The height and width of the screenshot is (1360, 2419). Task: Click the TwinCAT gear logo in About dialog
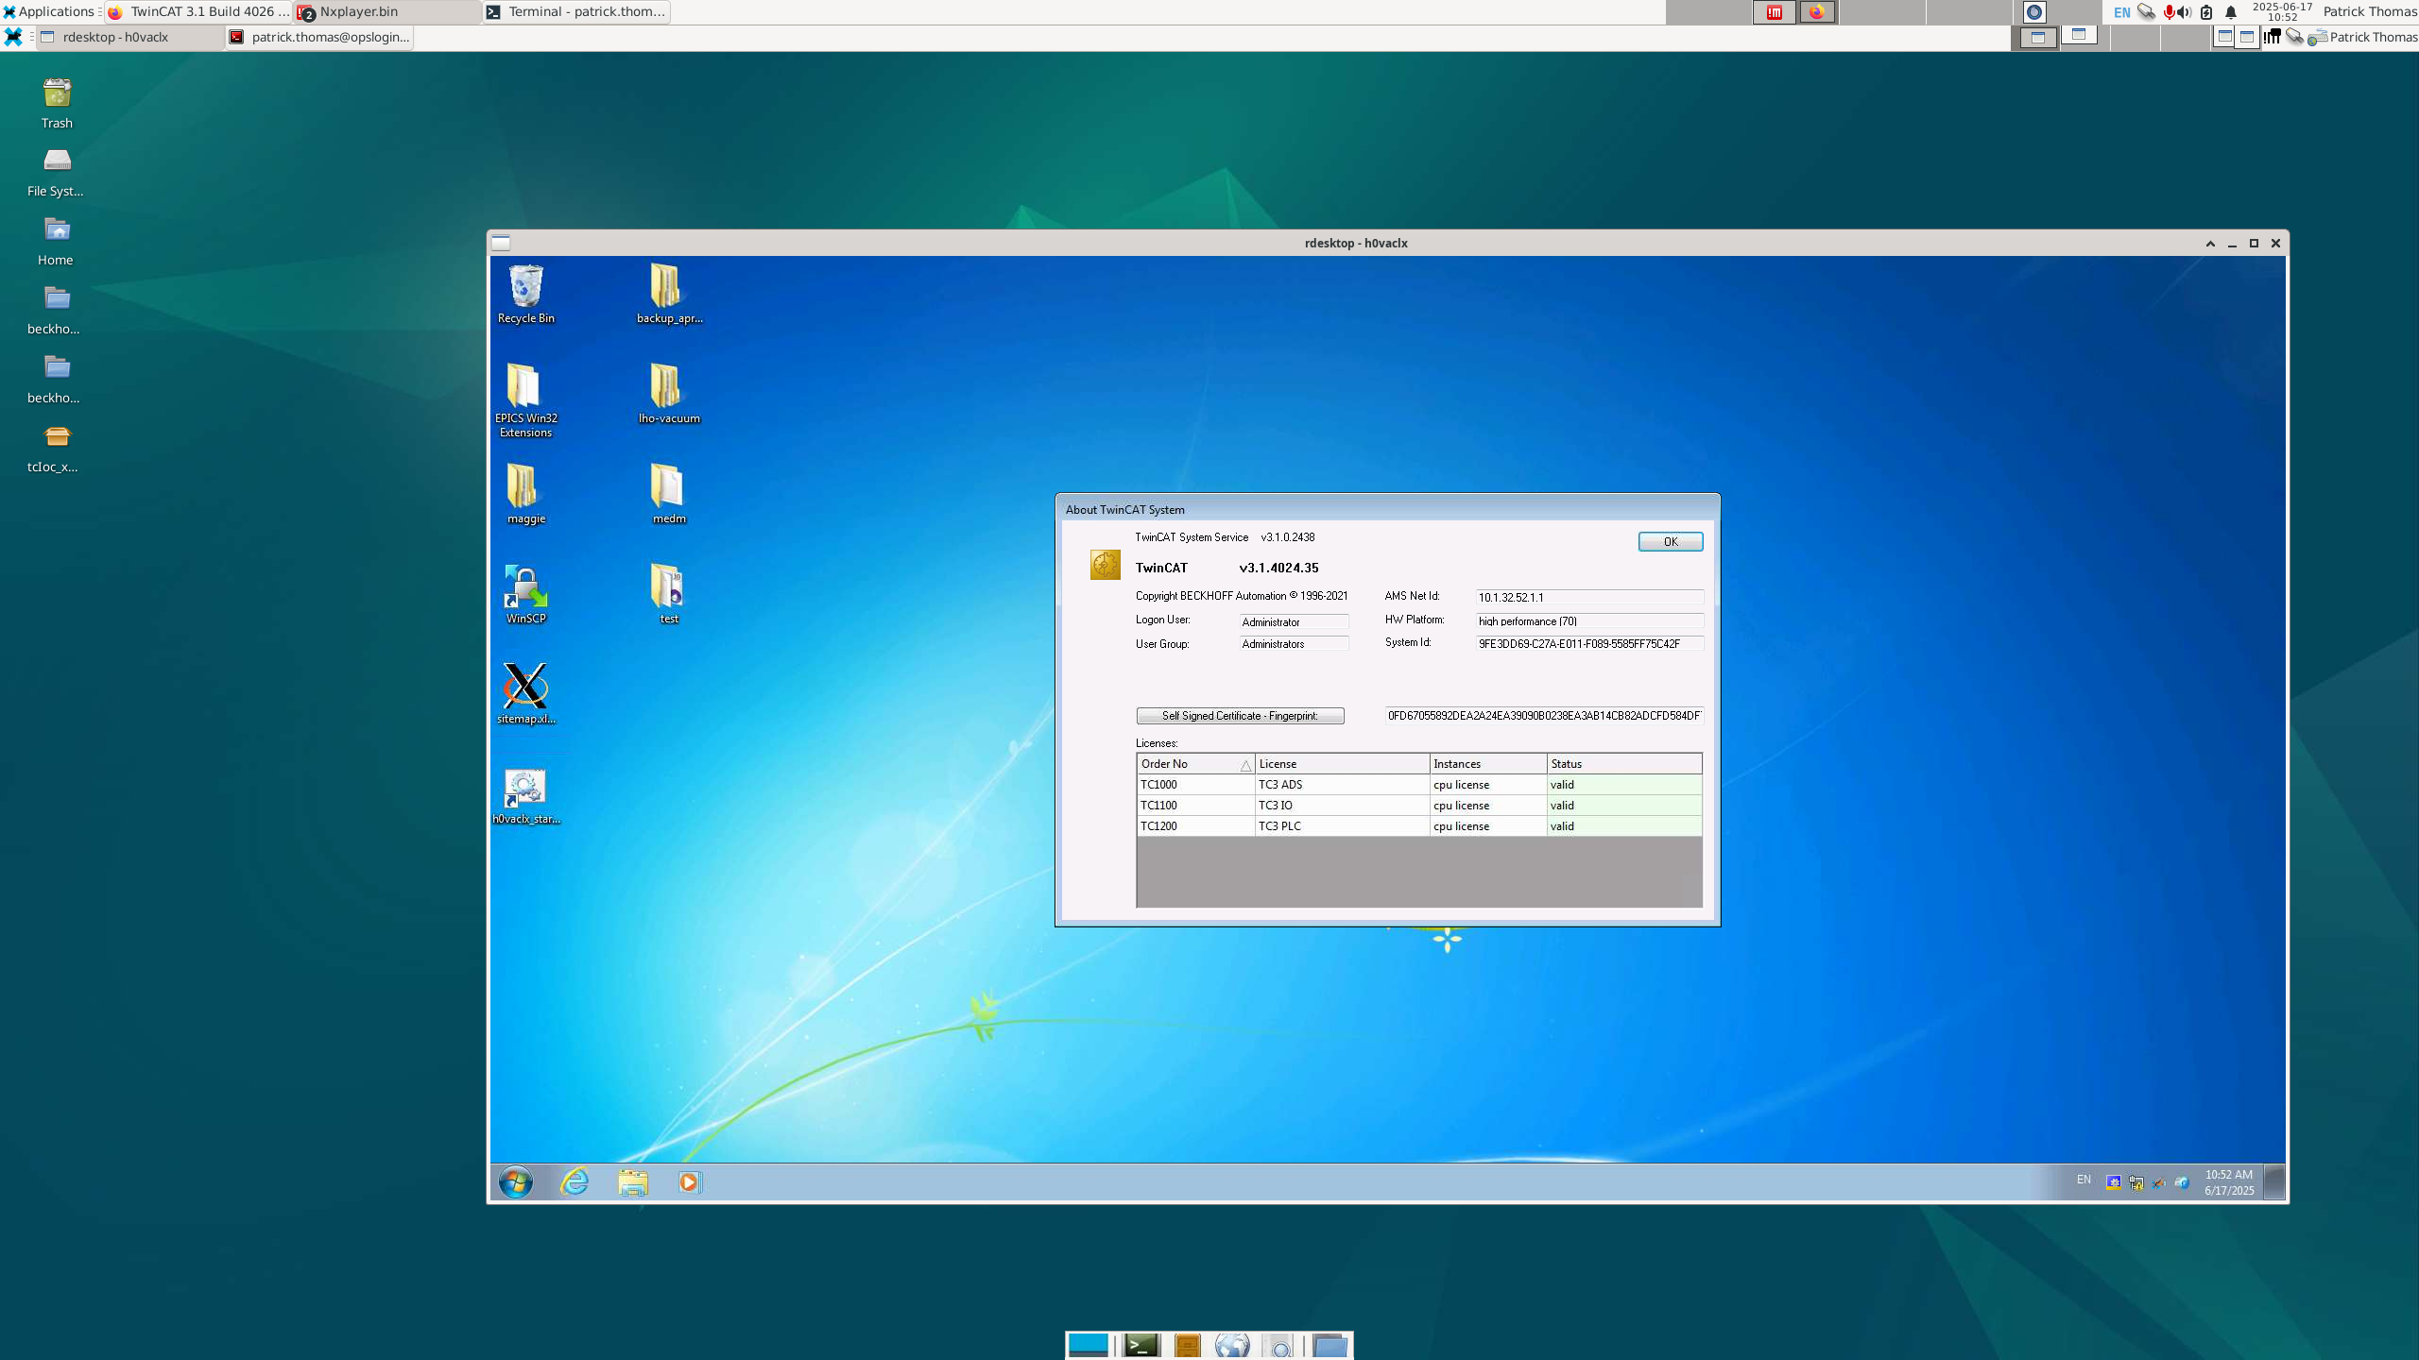(1105, 565)
